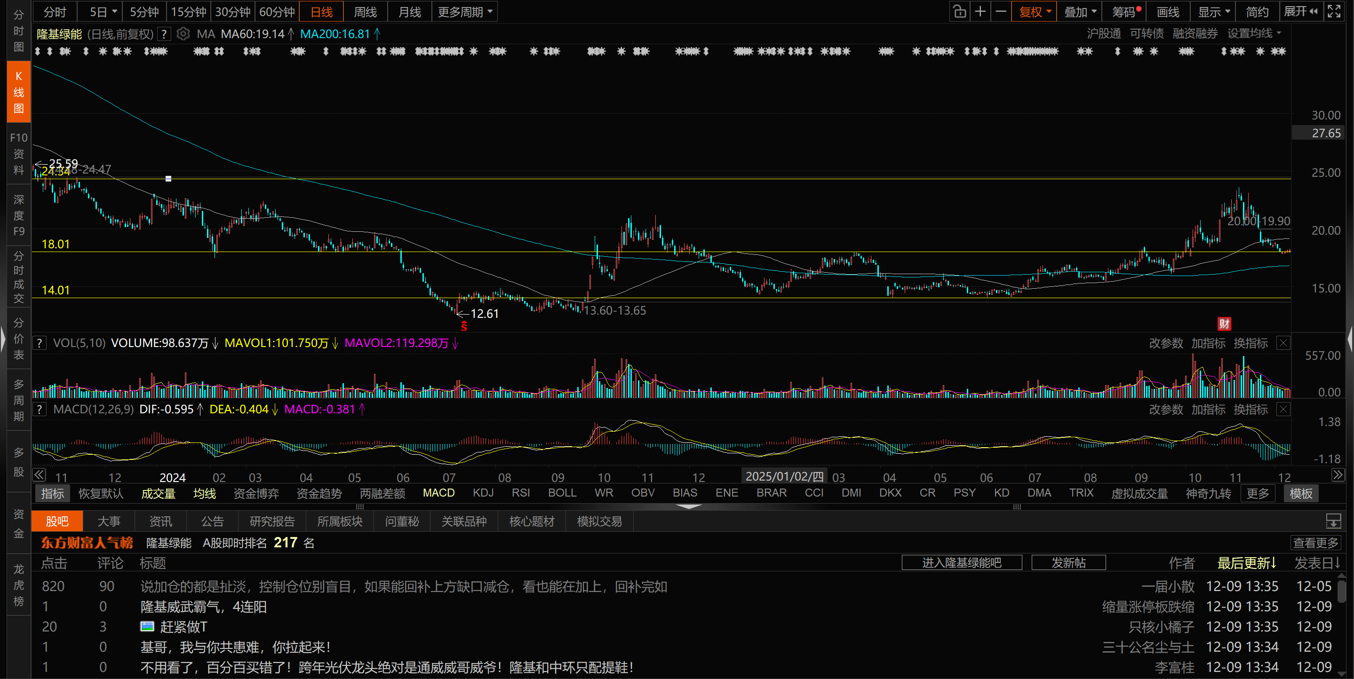Zoom in chart with plus icon

click(x=980, y=12)
